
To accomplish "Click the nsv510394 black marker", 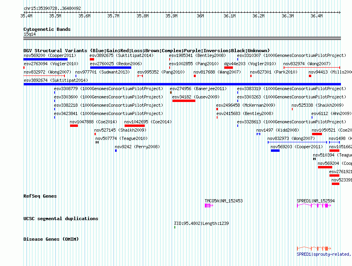I will click(314, 159).
